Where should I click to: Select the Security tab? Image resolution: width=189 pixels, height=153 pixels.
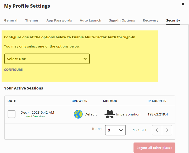pyautogui.click(x=173, y=20)
